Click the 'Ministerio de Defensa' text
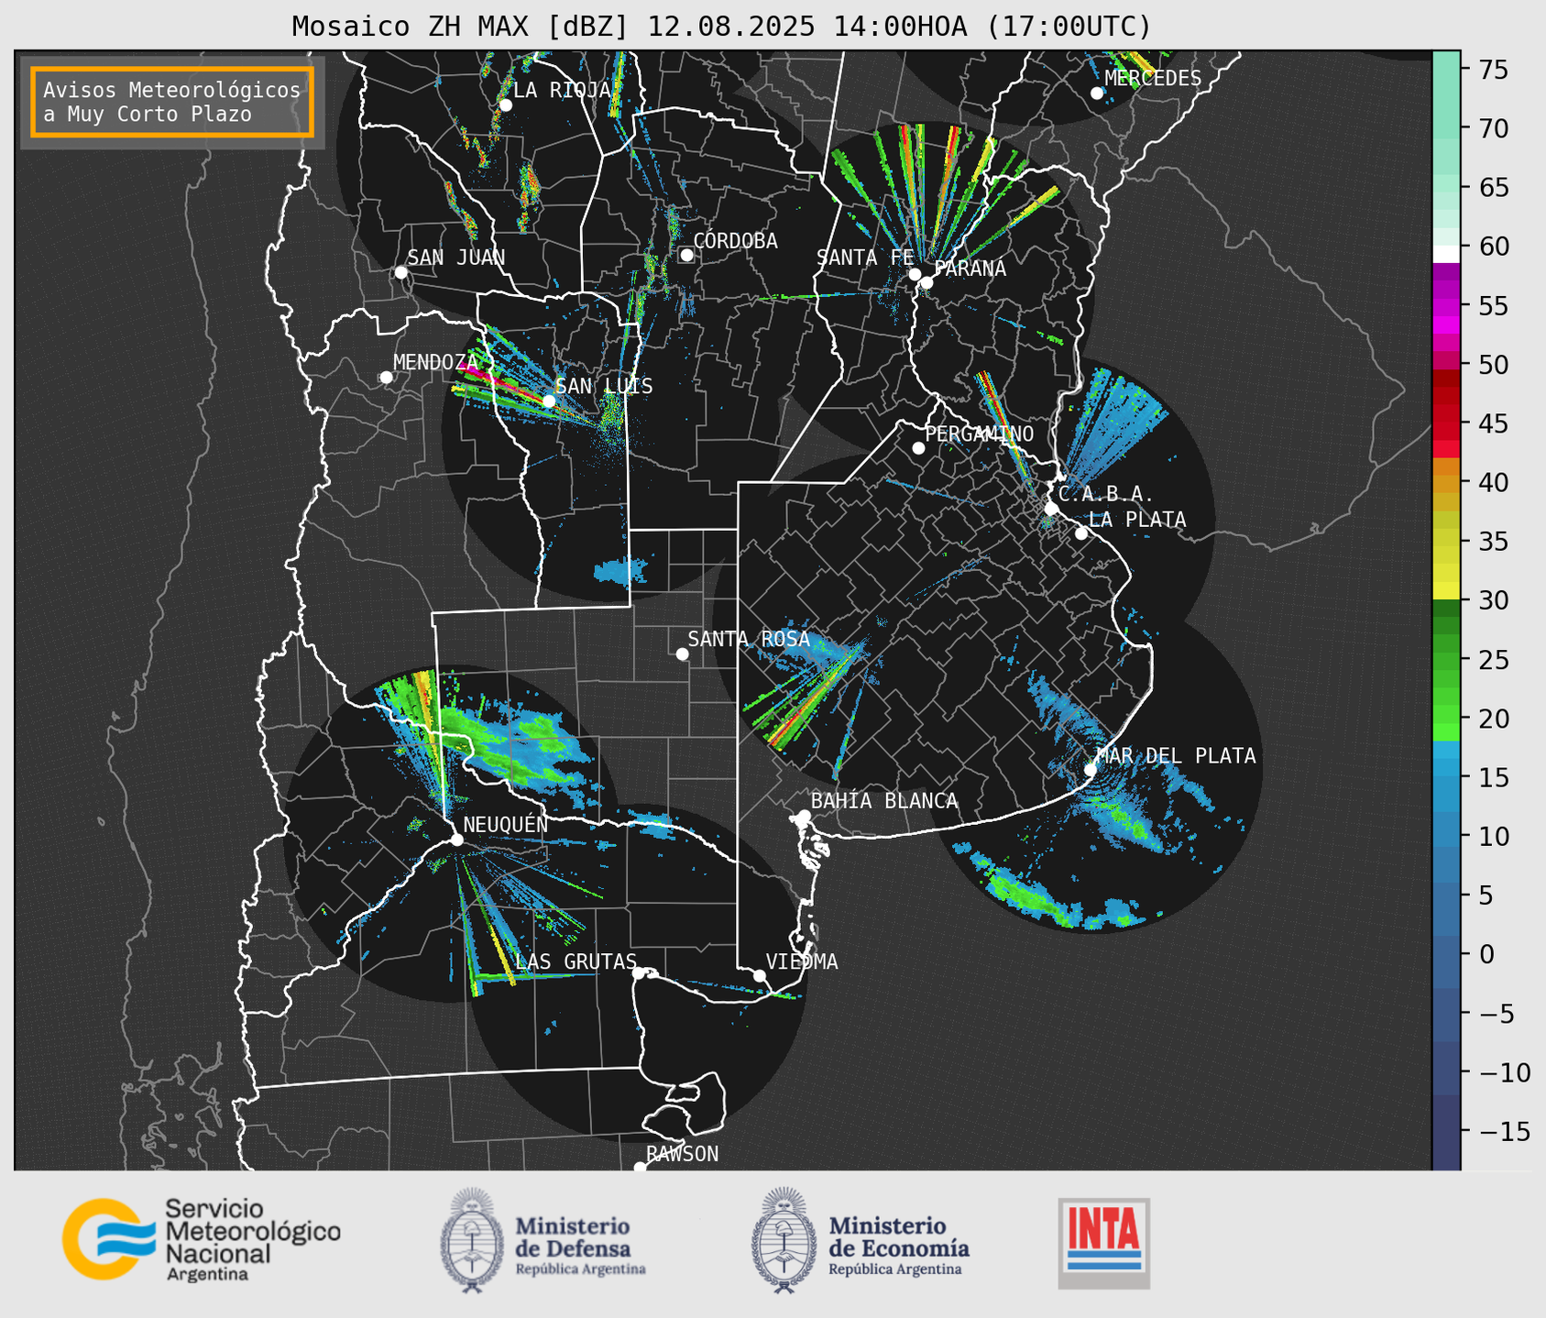This screenshot has height=1318, width=1546. click(x=573, y=1237)
